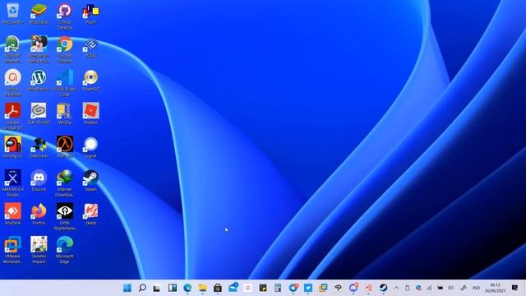Open Sticky Notes from the taskbar
This screenshot has height=296, width=526.
tap(263, 288)
